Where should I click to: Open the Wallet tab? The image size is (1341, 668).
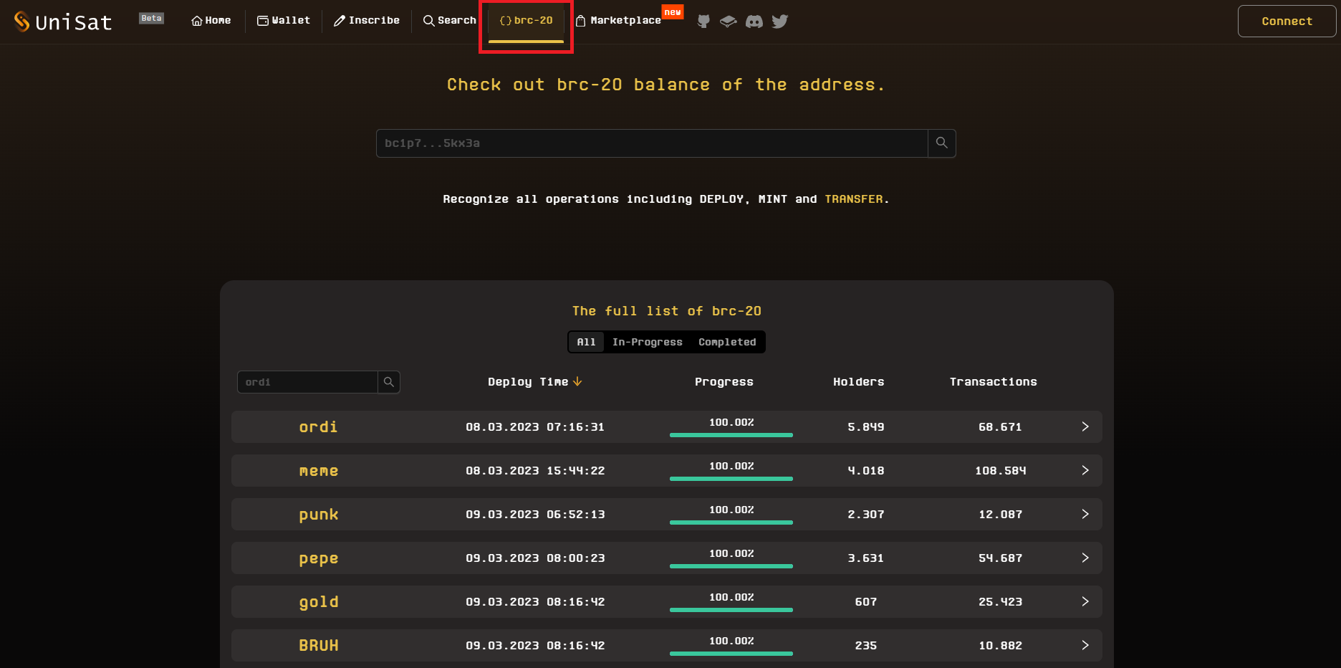pos(284,21)
